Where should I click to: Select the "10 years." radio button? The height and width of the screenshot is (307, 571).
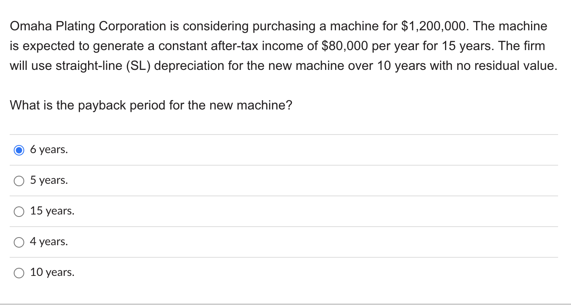[19, 273]
